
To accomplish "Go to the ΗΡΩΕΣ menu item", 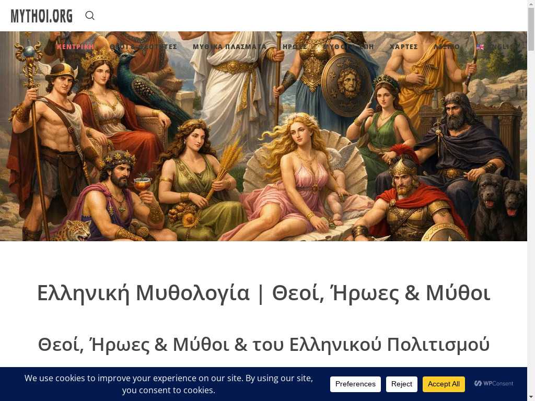I will tap(295, 46).
